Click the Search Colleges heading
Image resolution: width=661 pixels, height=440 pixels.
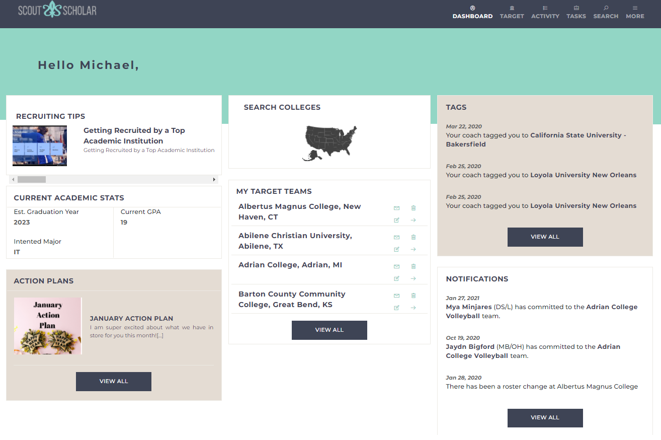pos(282,107)
